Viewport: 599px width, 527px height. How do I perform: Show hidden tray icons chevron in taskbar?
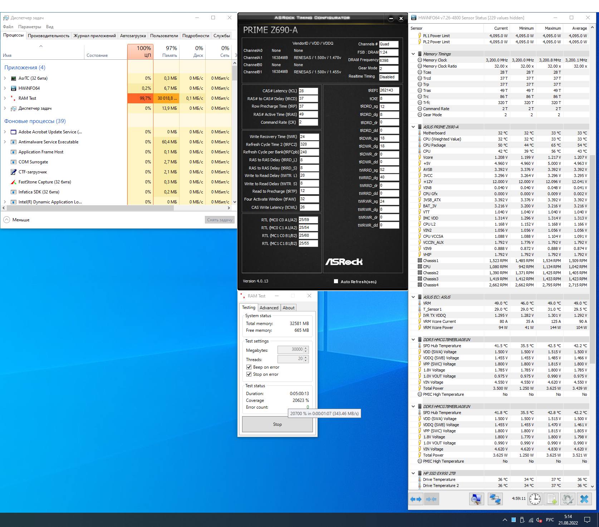click(505, 520)
